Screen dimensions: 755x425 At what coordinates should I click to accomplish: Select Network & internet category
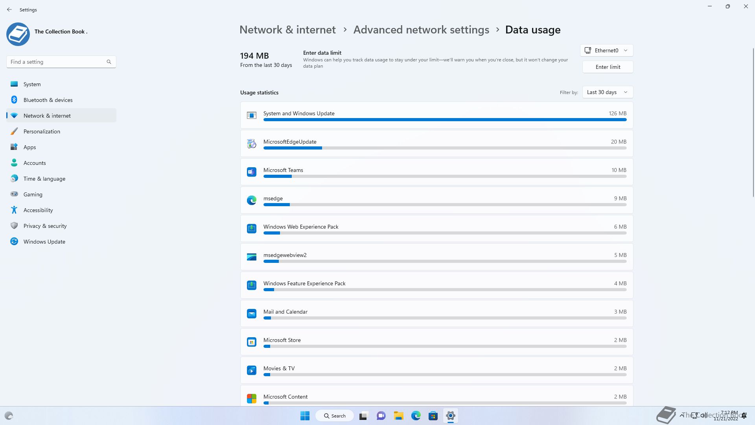pyautogui.click(x=61, y=116)
